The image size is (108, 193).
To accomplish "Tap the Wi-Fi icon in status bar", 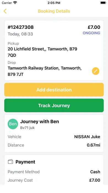I will (x=15, y=3).
